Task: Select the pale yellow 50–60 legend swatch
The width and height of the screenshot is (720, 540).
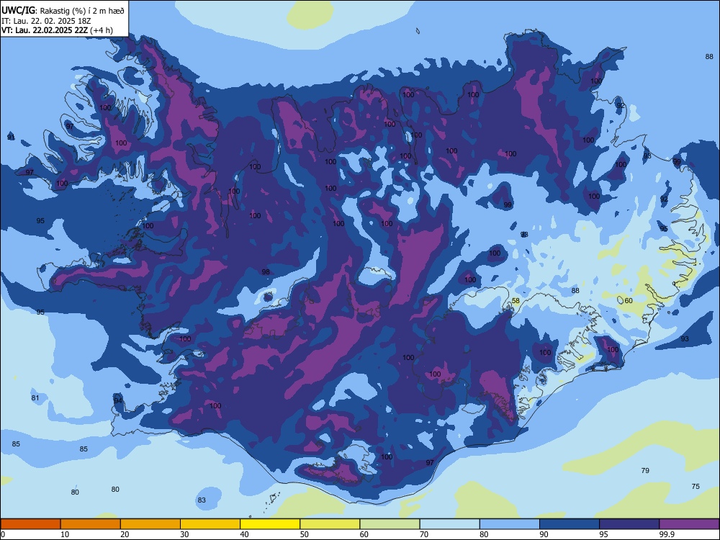Action: (x=330, y=524)
